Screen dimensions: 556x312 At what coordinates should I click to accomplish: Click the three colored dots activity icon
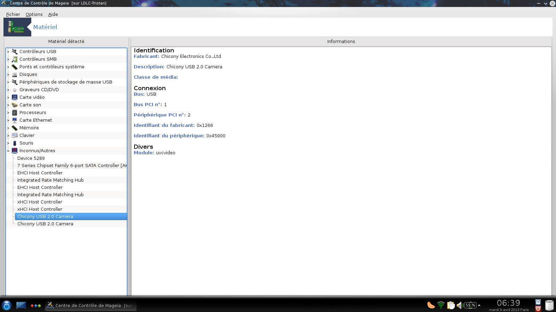[x=36, y=306]
